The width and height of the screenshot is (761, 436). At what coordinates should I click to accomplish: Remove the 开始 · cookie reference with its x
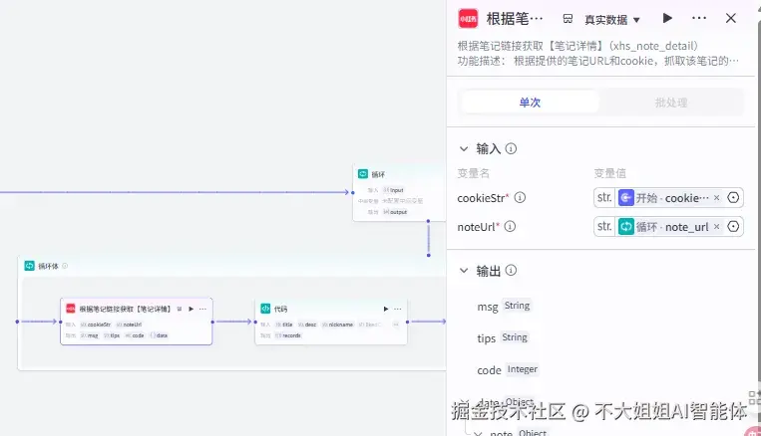(716, 198)
